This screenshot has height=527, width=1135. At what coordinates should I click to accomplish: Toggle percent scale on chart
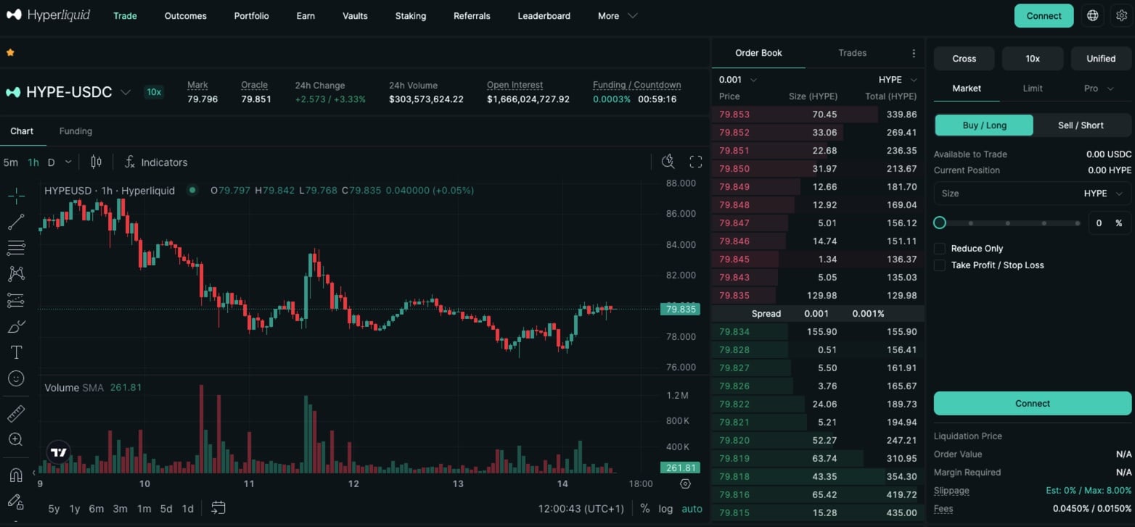(644, 508)
